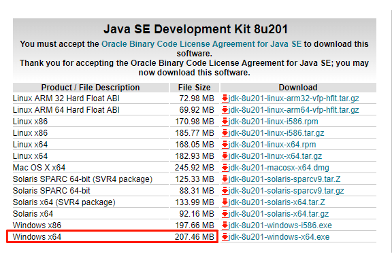Download jdk-8u201-linux-i586.rpm file
This screenshot has height=254, width=392.
point(274,122)
